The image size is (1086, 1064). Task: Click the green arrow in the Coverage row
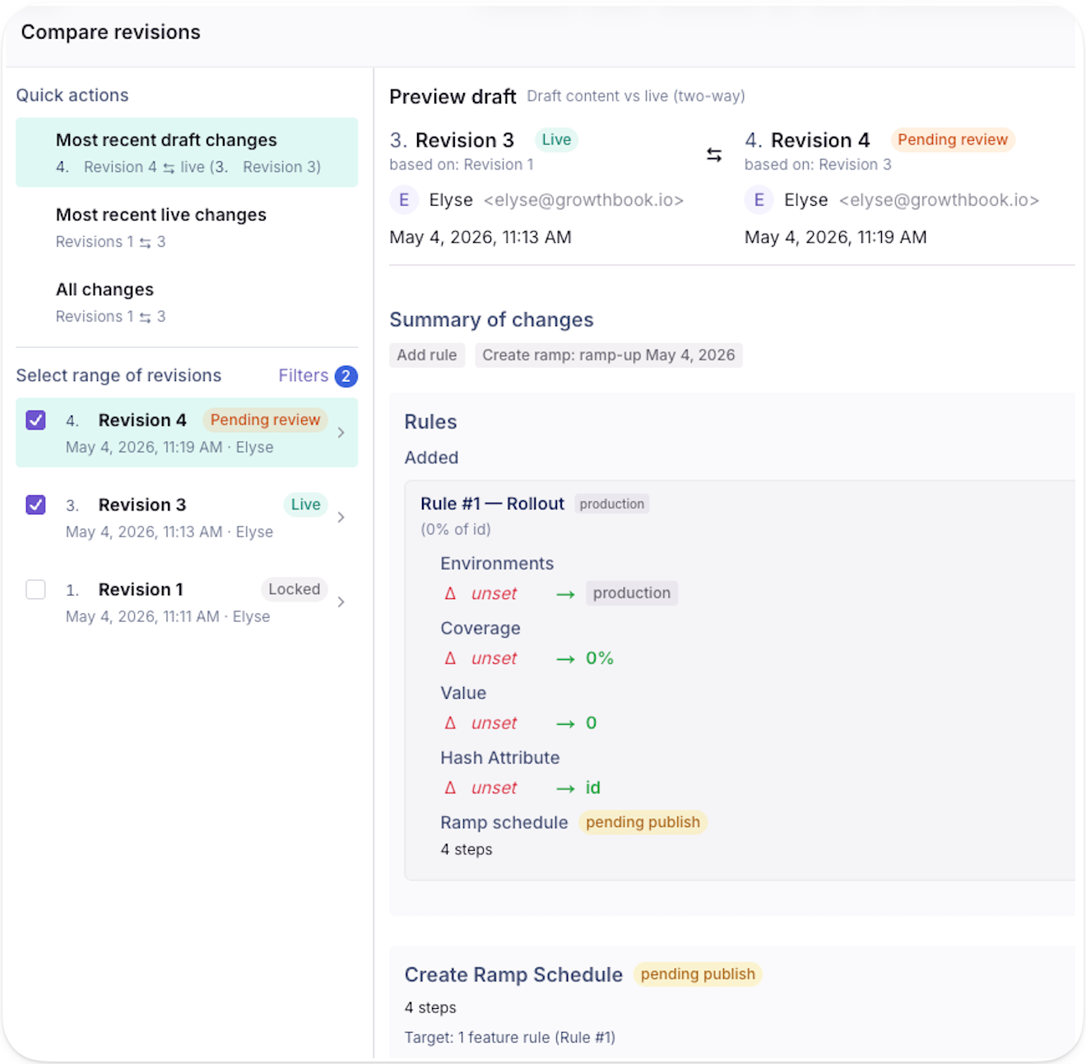[565, 659]
